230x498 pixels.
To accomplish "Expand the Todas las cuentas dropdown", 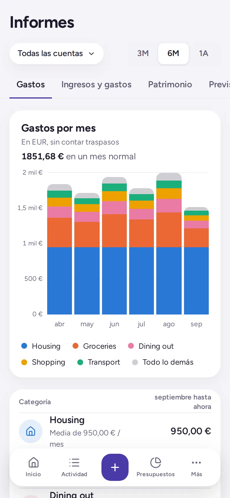I will [57, 53].
